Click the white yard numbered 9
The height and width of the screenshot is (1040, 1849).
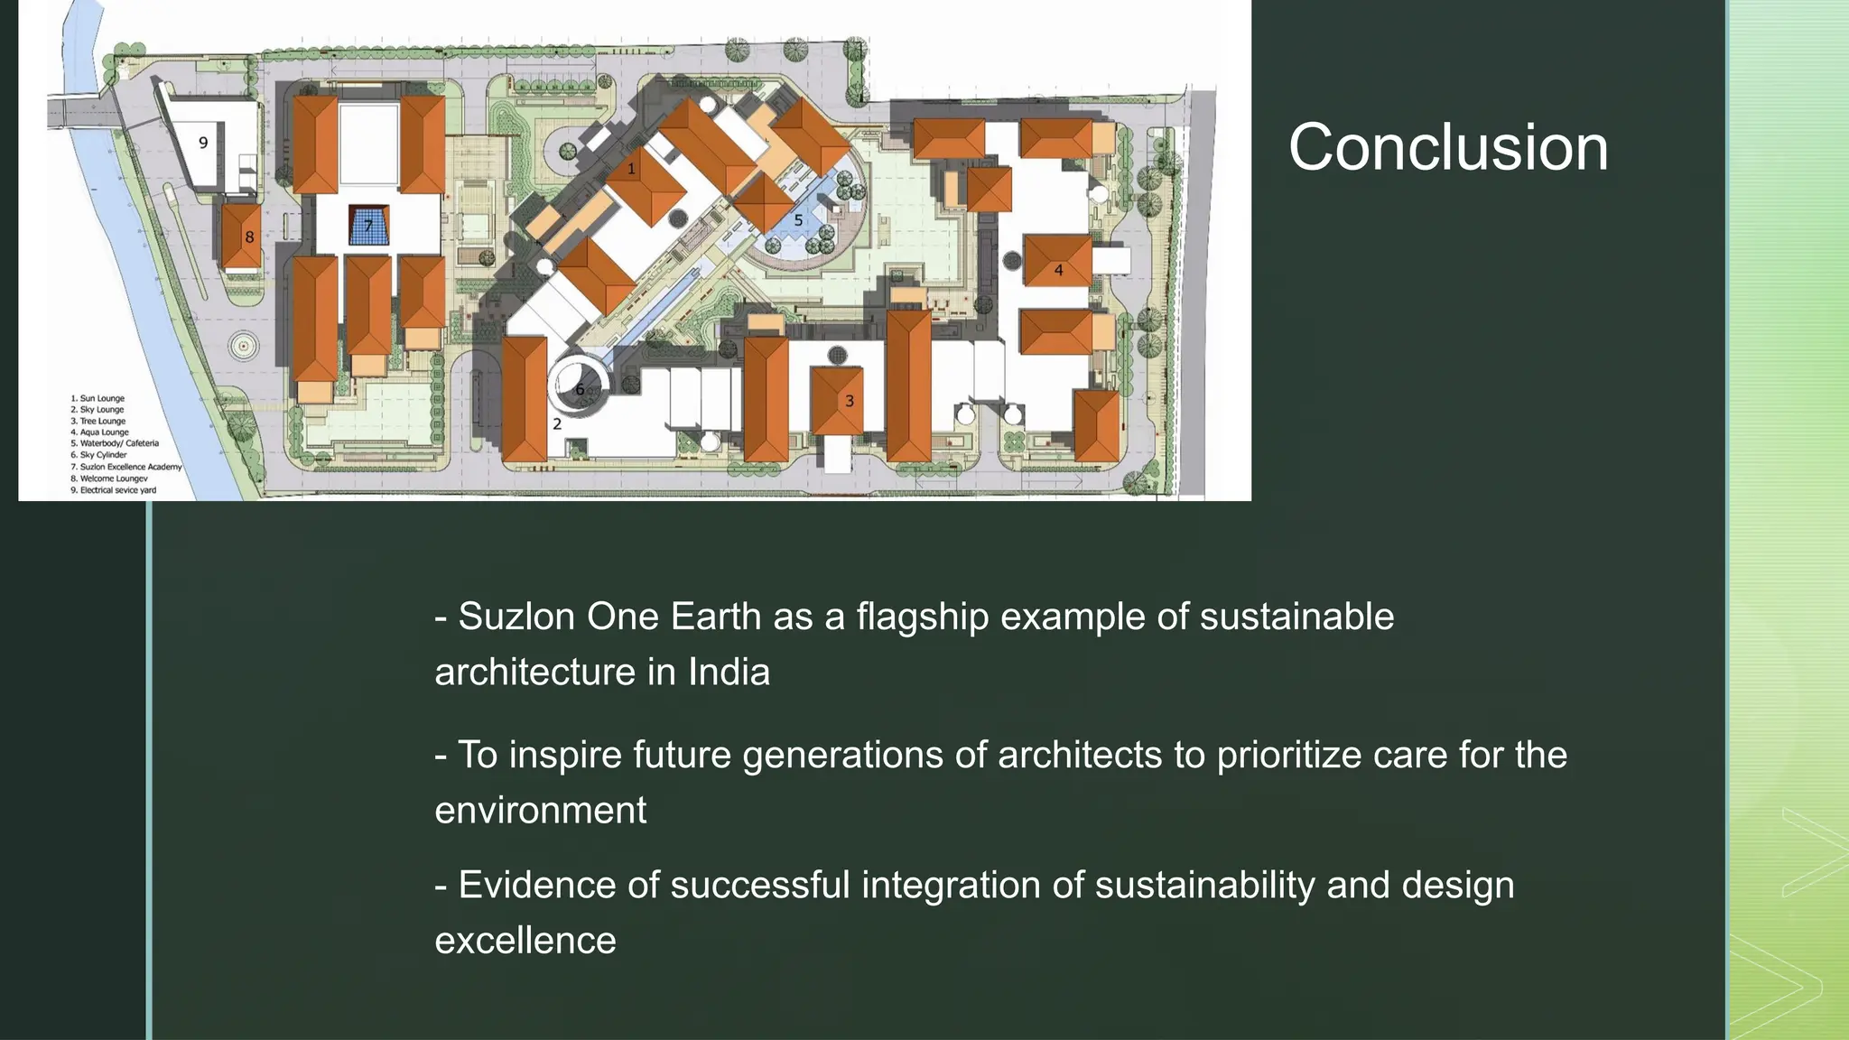(x=203, y=143)
